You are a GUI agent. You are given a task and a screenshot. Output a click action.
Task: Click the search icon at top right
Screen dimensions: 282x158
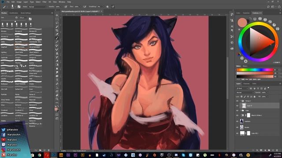click(268, 7)
